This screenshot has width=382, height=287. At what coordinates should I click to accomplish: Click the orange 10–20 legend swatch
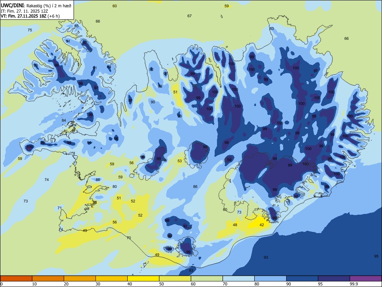[x=48, y=279]
